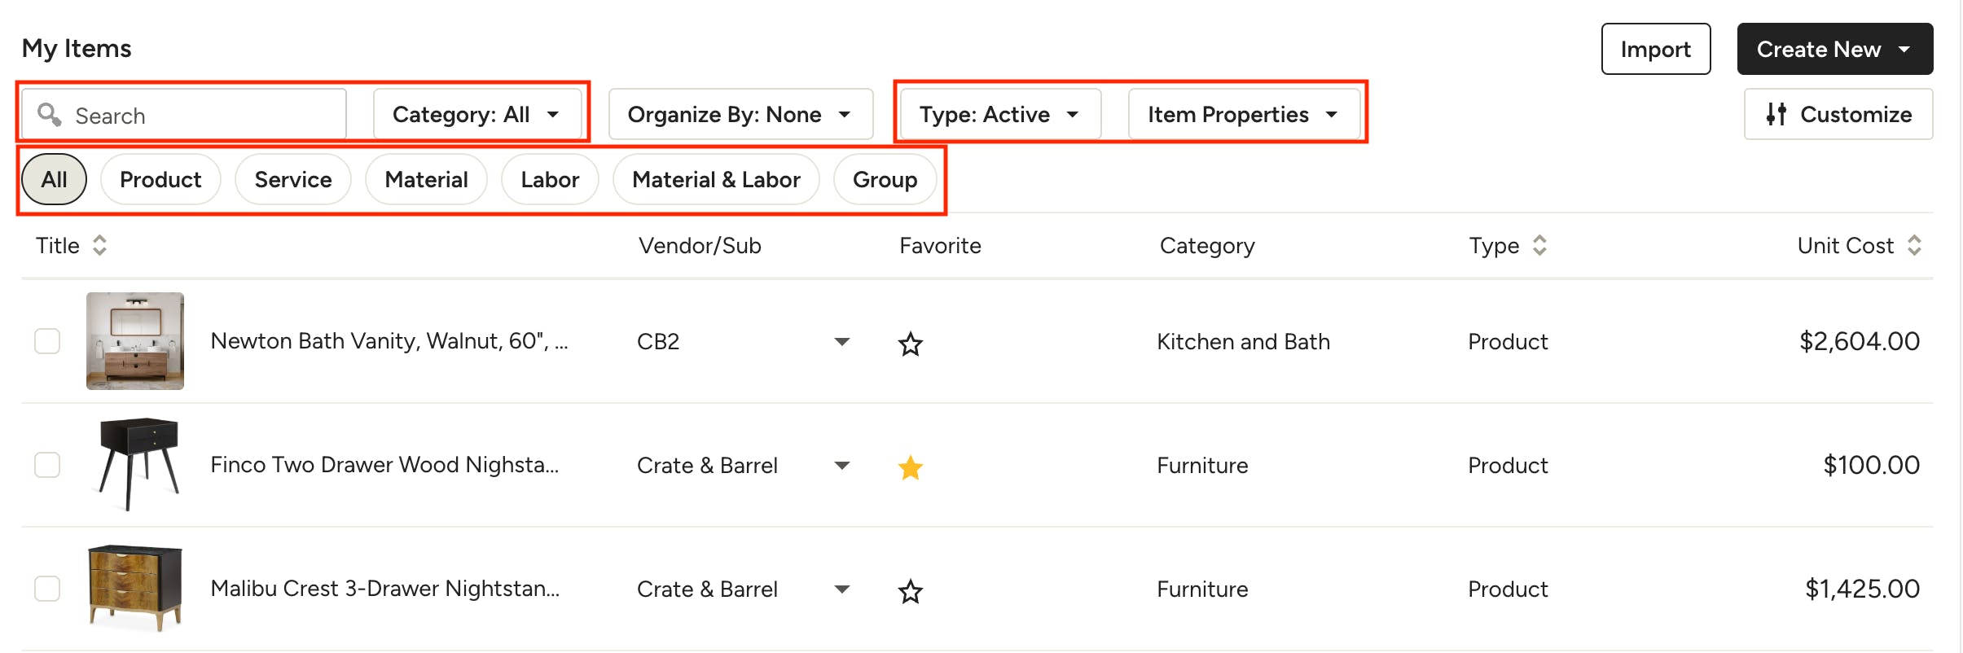
Task: Open the Category: All dropdown
Action: (476, 115)
